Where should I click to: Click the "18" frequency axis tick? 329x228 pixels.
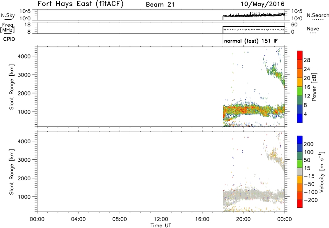[x=28, y=25]
